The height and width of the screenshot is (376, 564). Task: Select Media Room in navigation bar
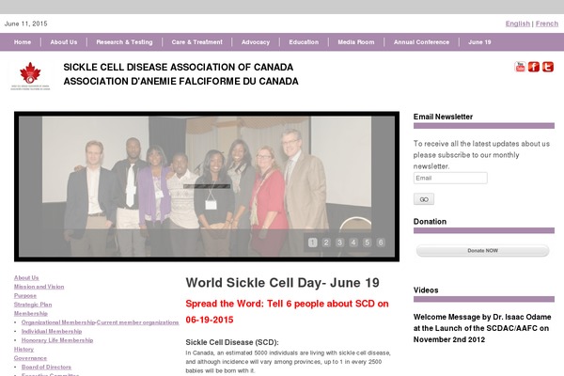[356, 42]
